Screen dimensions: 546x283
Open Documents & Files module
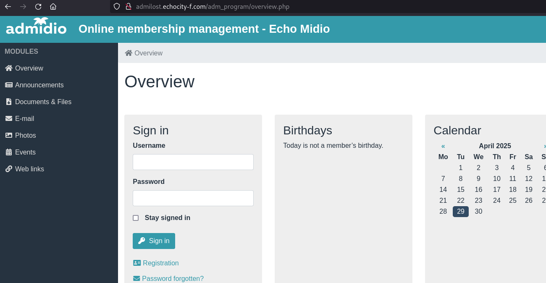pyautogui.click(x=38, y=102)
